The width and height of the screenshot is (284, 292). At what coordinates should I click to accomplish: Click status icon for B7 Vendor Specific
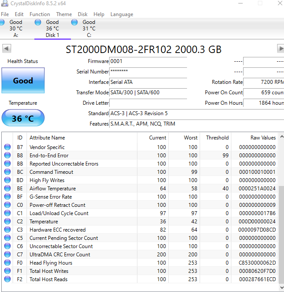pyautogui.click(x=7, y=147)
